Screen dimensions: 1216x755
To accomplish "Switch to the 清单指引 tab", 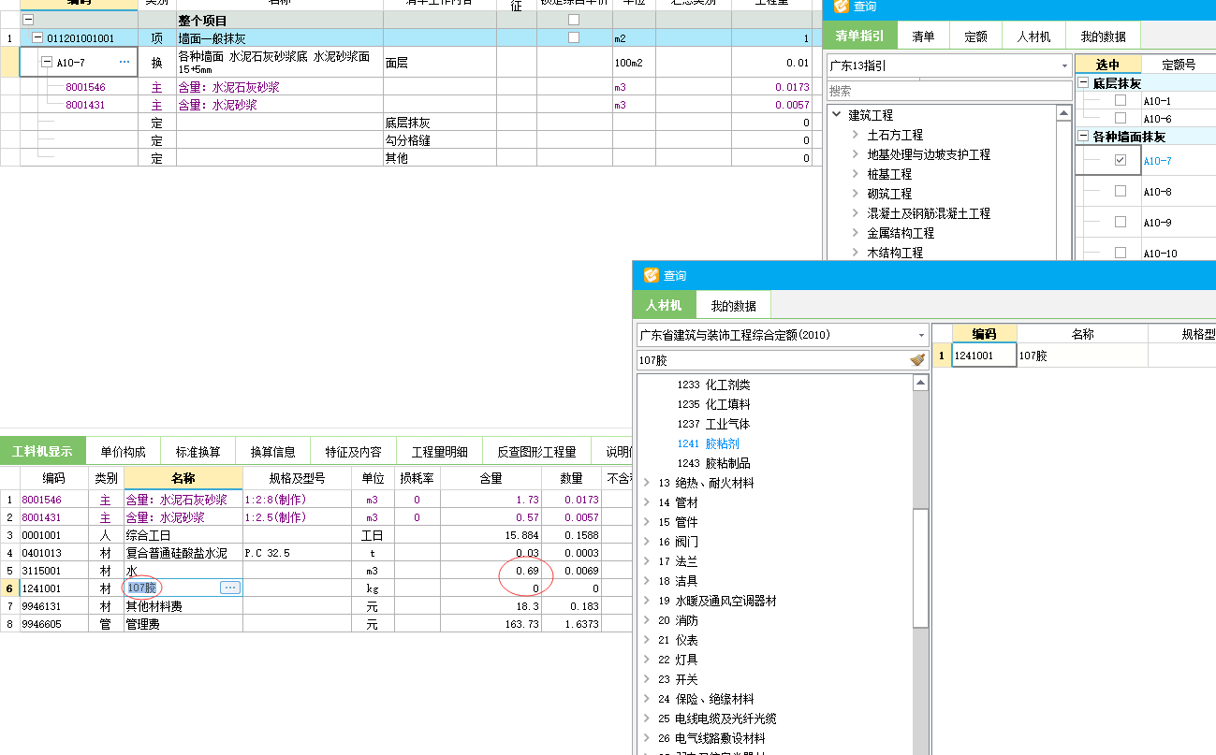I will point(860,36).
